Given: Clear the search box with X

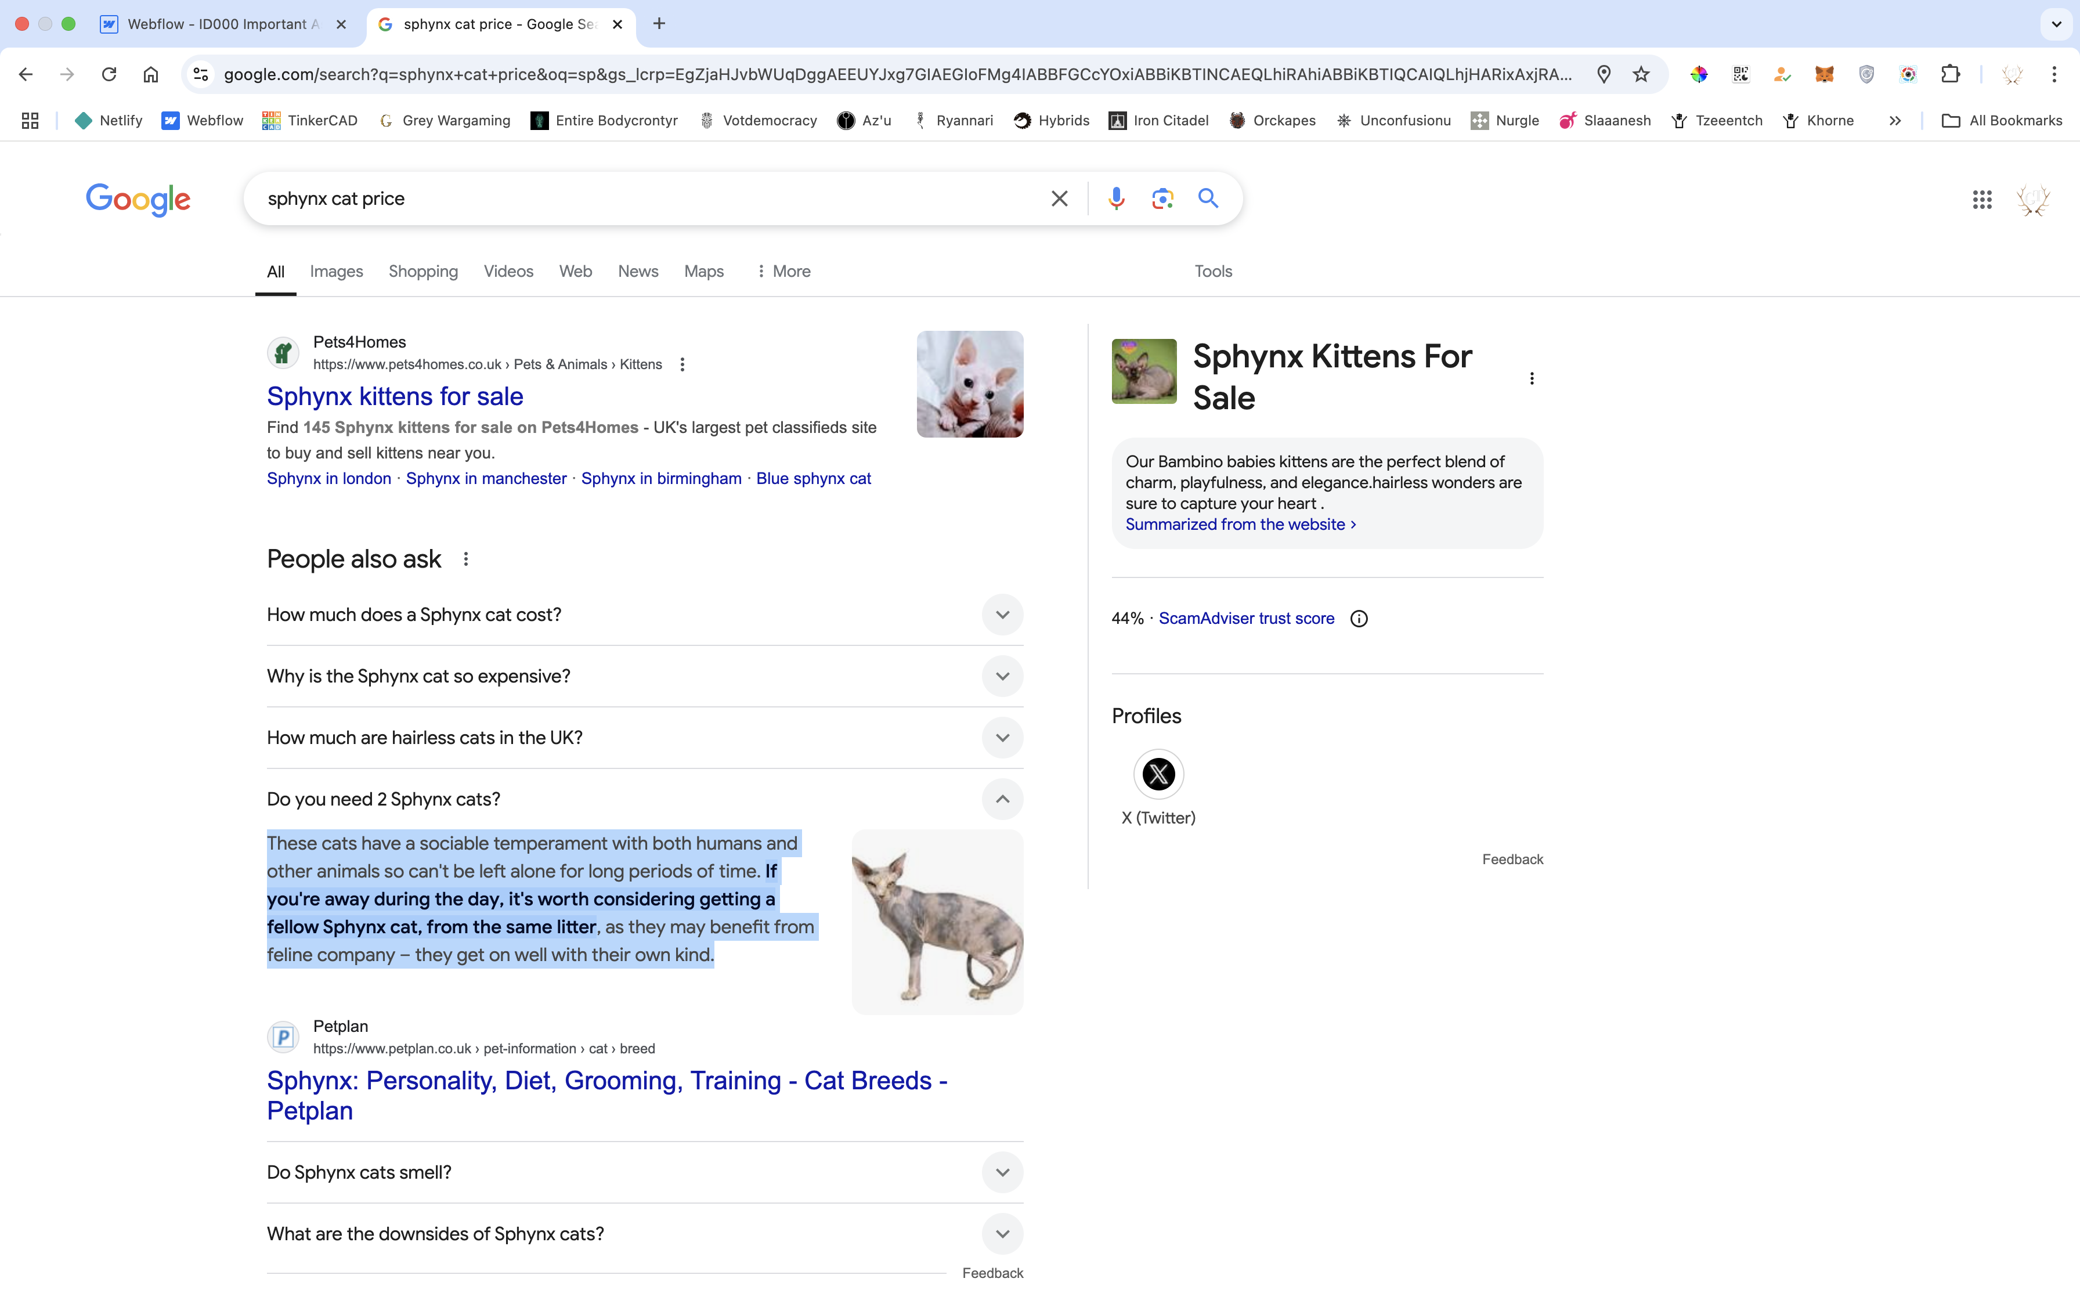Looking at the screenshot, I should [x=1059, y=198].
